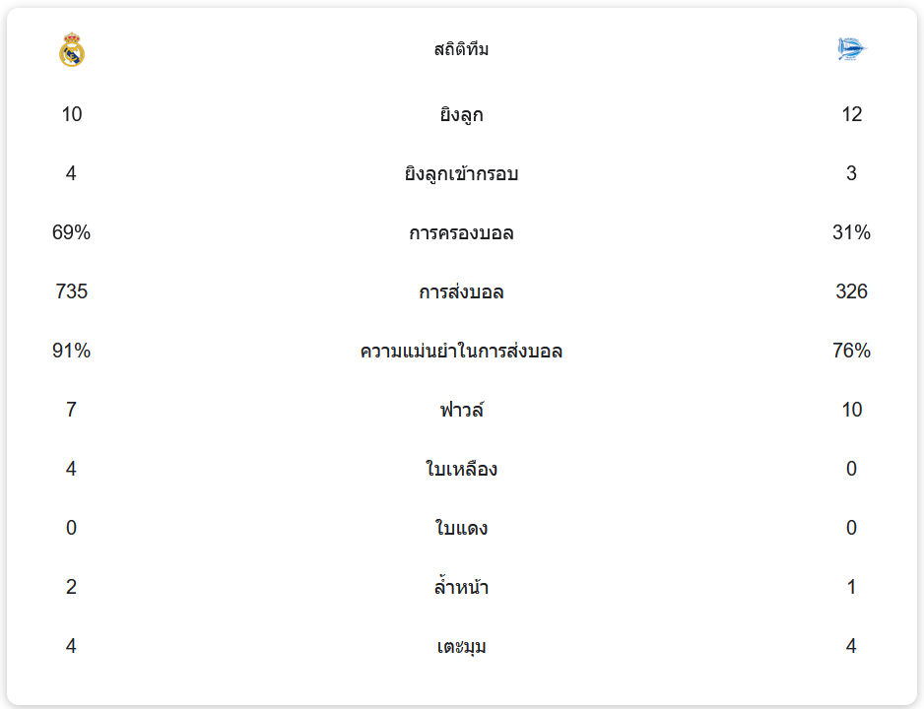Click the ยิงลูก stat label
The height and width of the screenshot is (709, 924).
tap(461, 115)
